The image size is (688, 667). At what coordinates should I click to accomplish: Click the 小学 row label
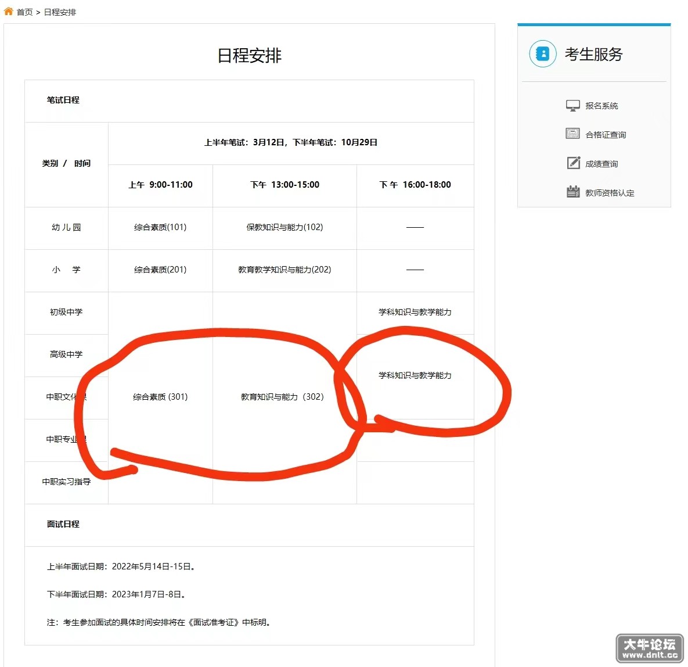[x=66, y=270]
